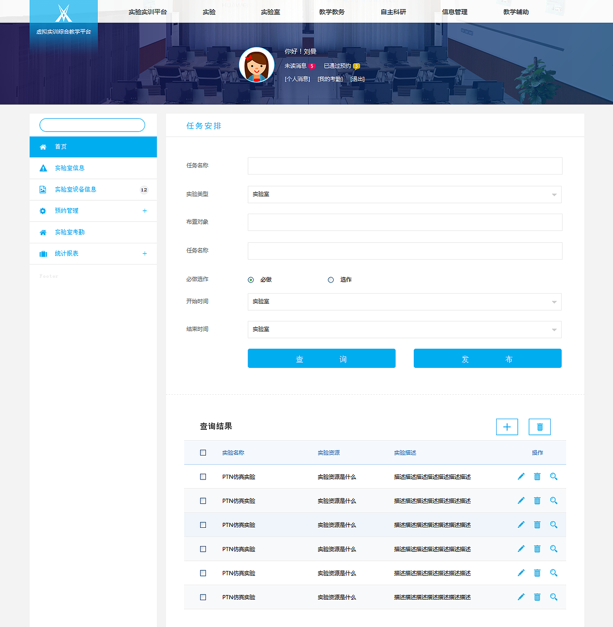Open the 开始时间 dropdown
613x627 pixels.
[x=405, y=302]
